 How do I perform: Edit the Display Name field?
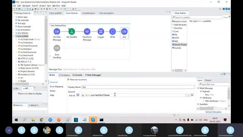pyautogui.click(x=138, y=87)
